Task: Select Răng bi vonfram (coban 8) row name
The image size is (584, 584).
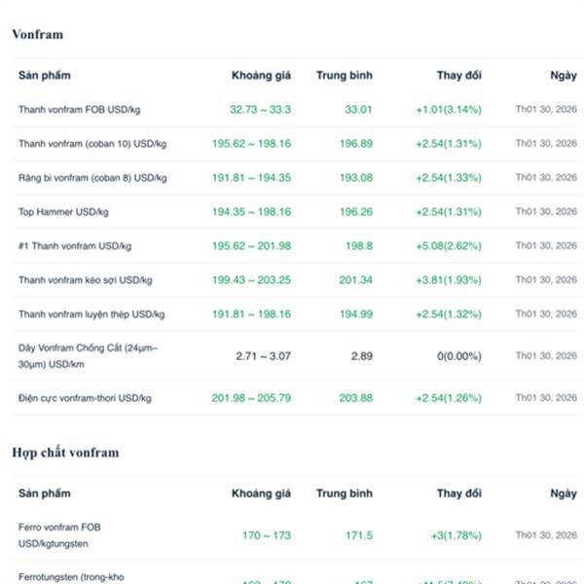Action: point(91,178)
